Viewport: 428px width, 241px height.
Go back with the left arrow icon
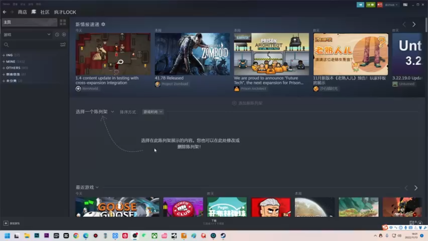[x=5, y=12]
